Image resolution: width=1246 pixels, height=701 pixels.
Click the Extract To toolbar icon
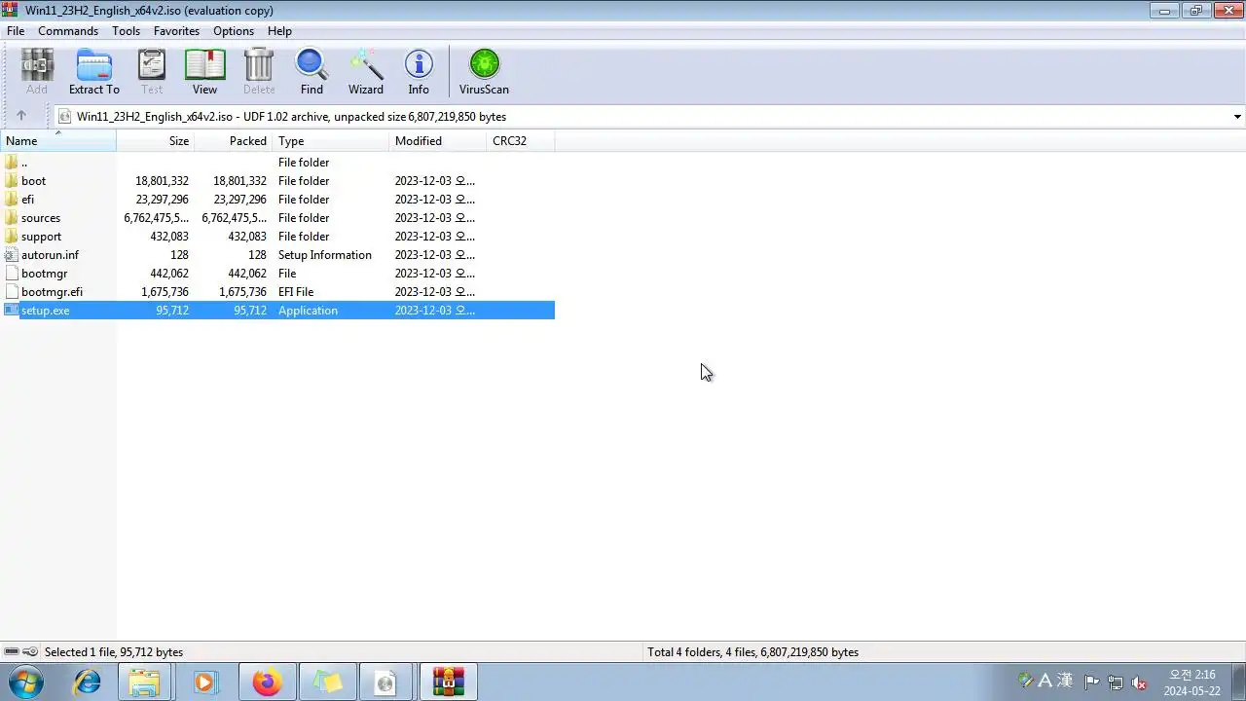click(x=94, y=72)
